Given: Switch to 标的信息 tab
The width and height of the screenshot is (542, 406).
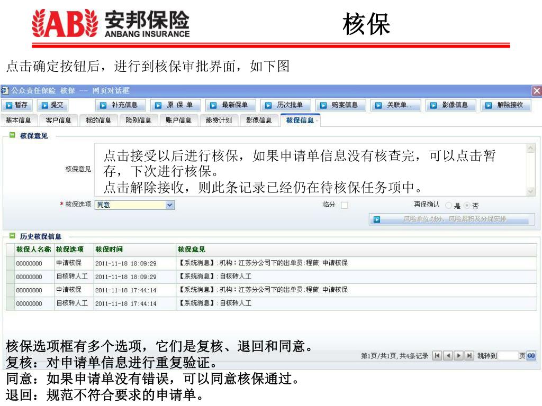Looking at the screenshot, I should (98, 120).
